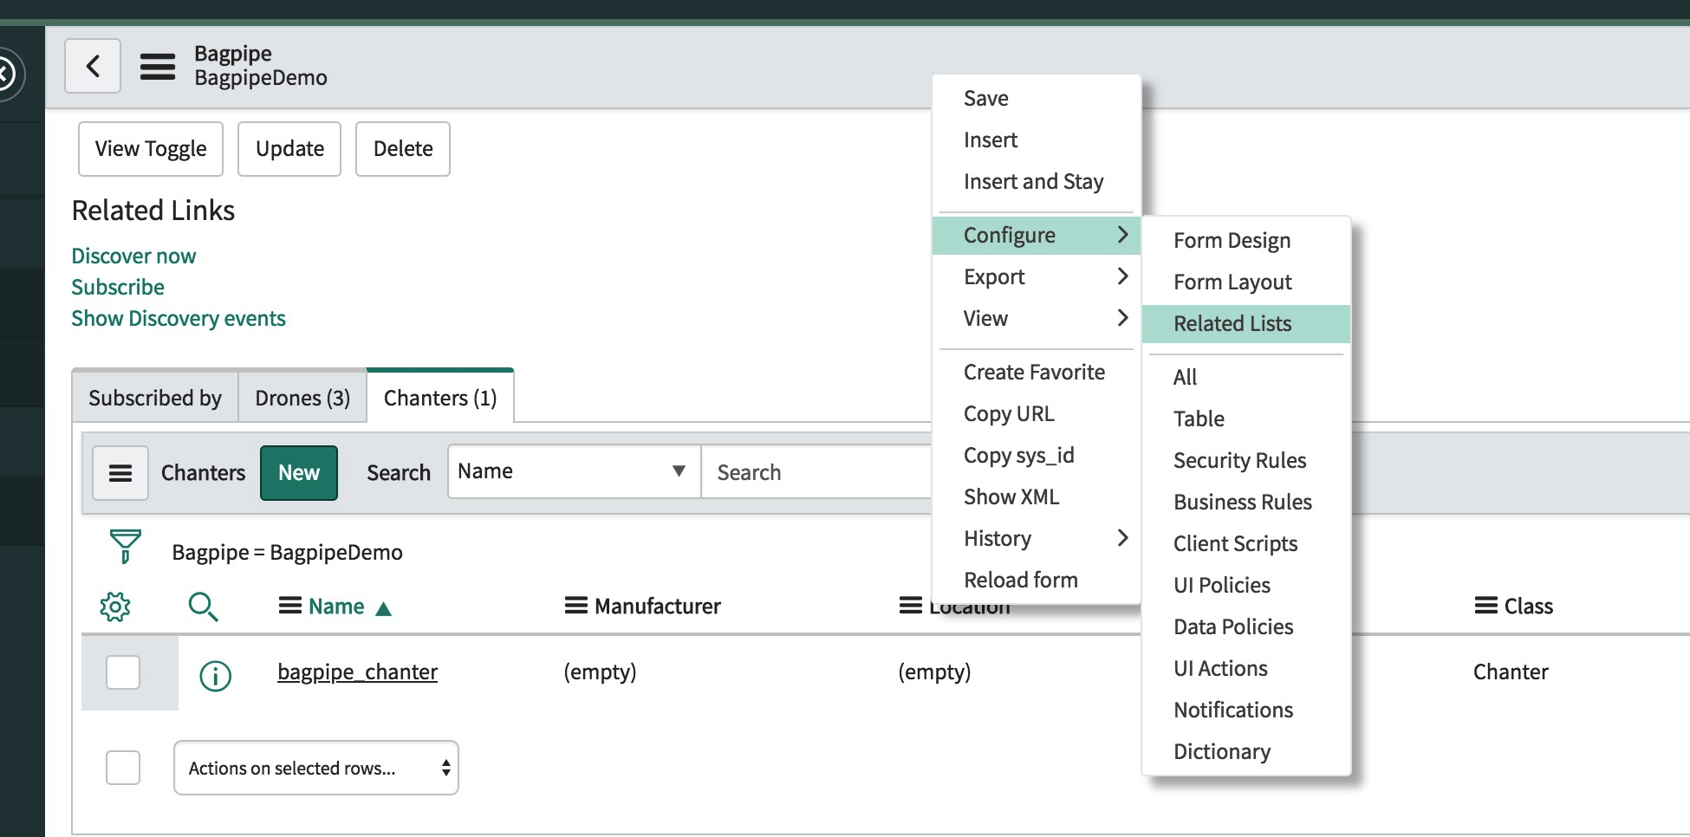This screenshot has height=837, width=1690.
Task: Click the Name sort ascending arrow
Action: coord(384,609)
